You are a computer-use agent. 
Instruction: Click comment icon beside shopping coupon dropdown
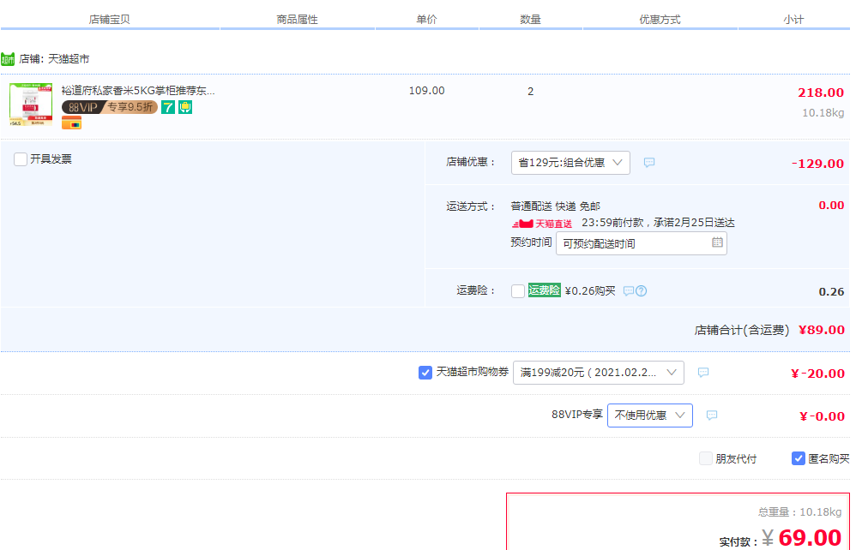[703, 373]
